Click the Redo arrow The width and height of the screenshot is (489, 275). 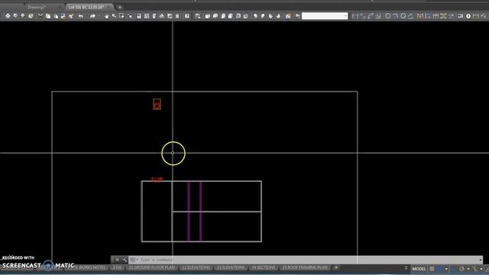(x=92, y=15)
